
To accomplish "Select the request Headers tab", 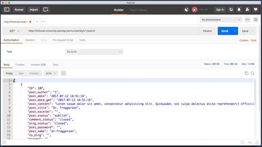I will (x=30, y=40).
